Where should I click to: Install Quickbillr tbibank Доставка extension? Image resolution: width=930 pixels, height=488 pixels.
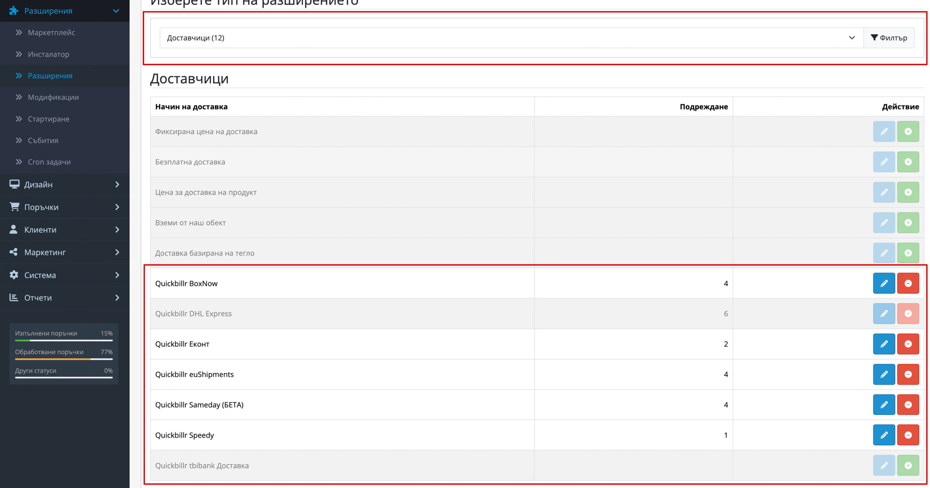[907, 466]
